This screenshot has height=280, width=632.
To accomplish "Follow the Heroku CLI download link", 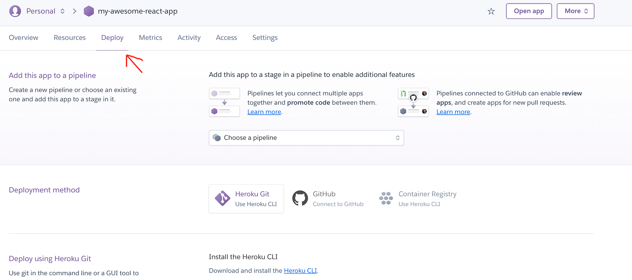I will click(x=300, y=271).
